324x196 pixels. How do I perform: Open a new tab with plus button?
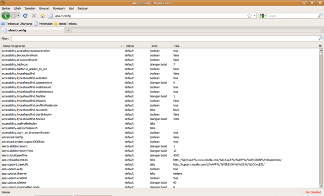[x=68, y=30]
